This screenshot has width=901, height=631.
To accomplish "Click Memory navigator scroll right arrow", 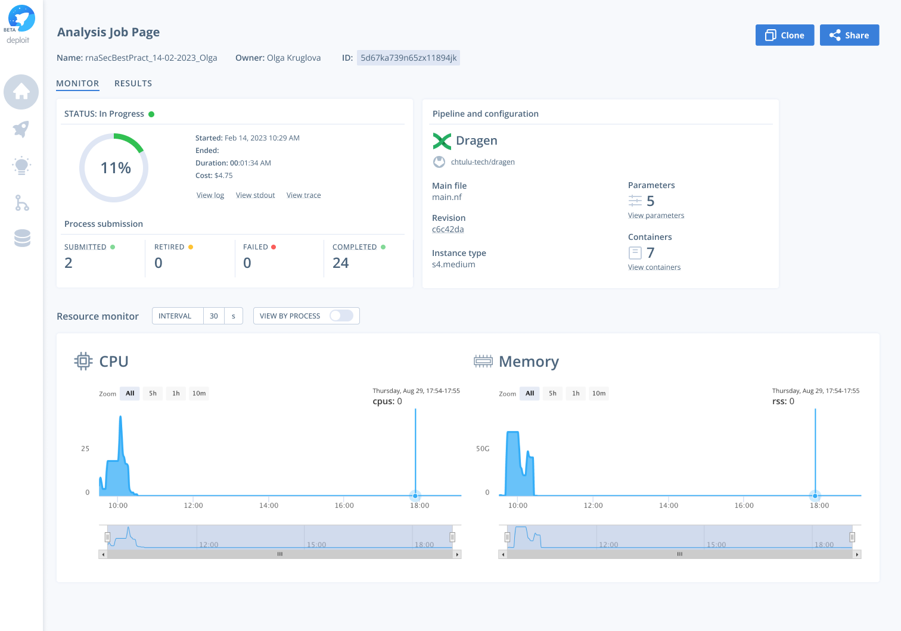I will 857,554.
